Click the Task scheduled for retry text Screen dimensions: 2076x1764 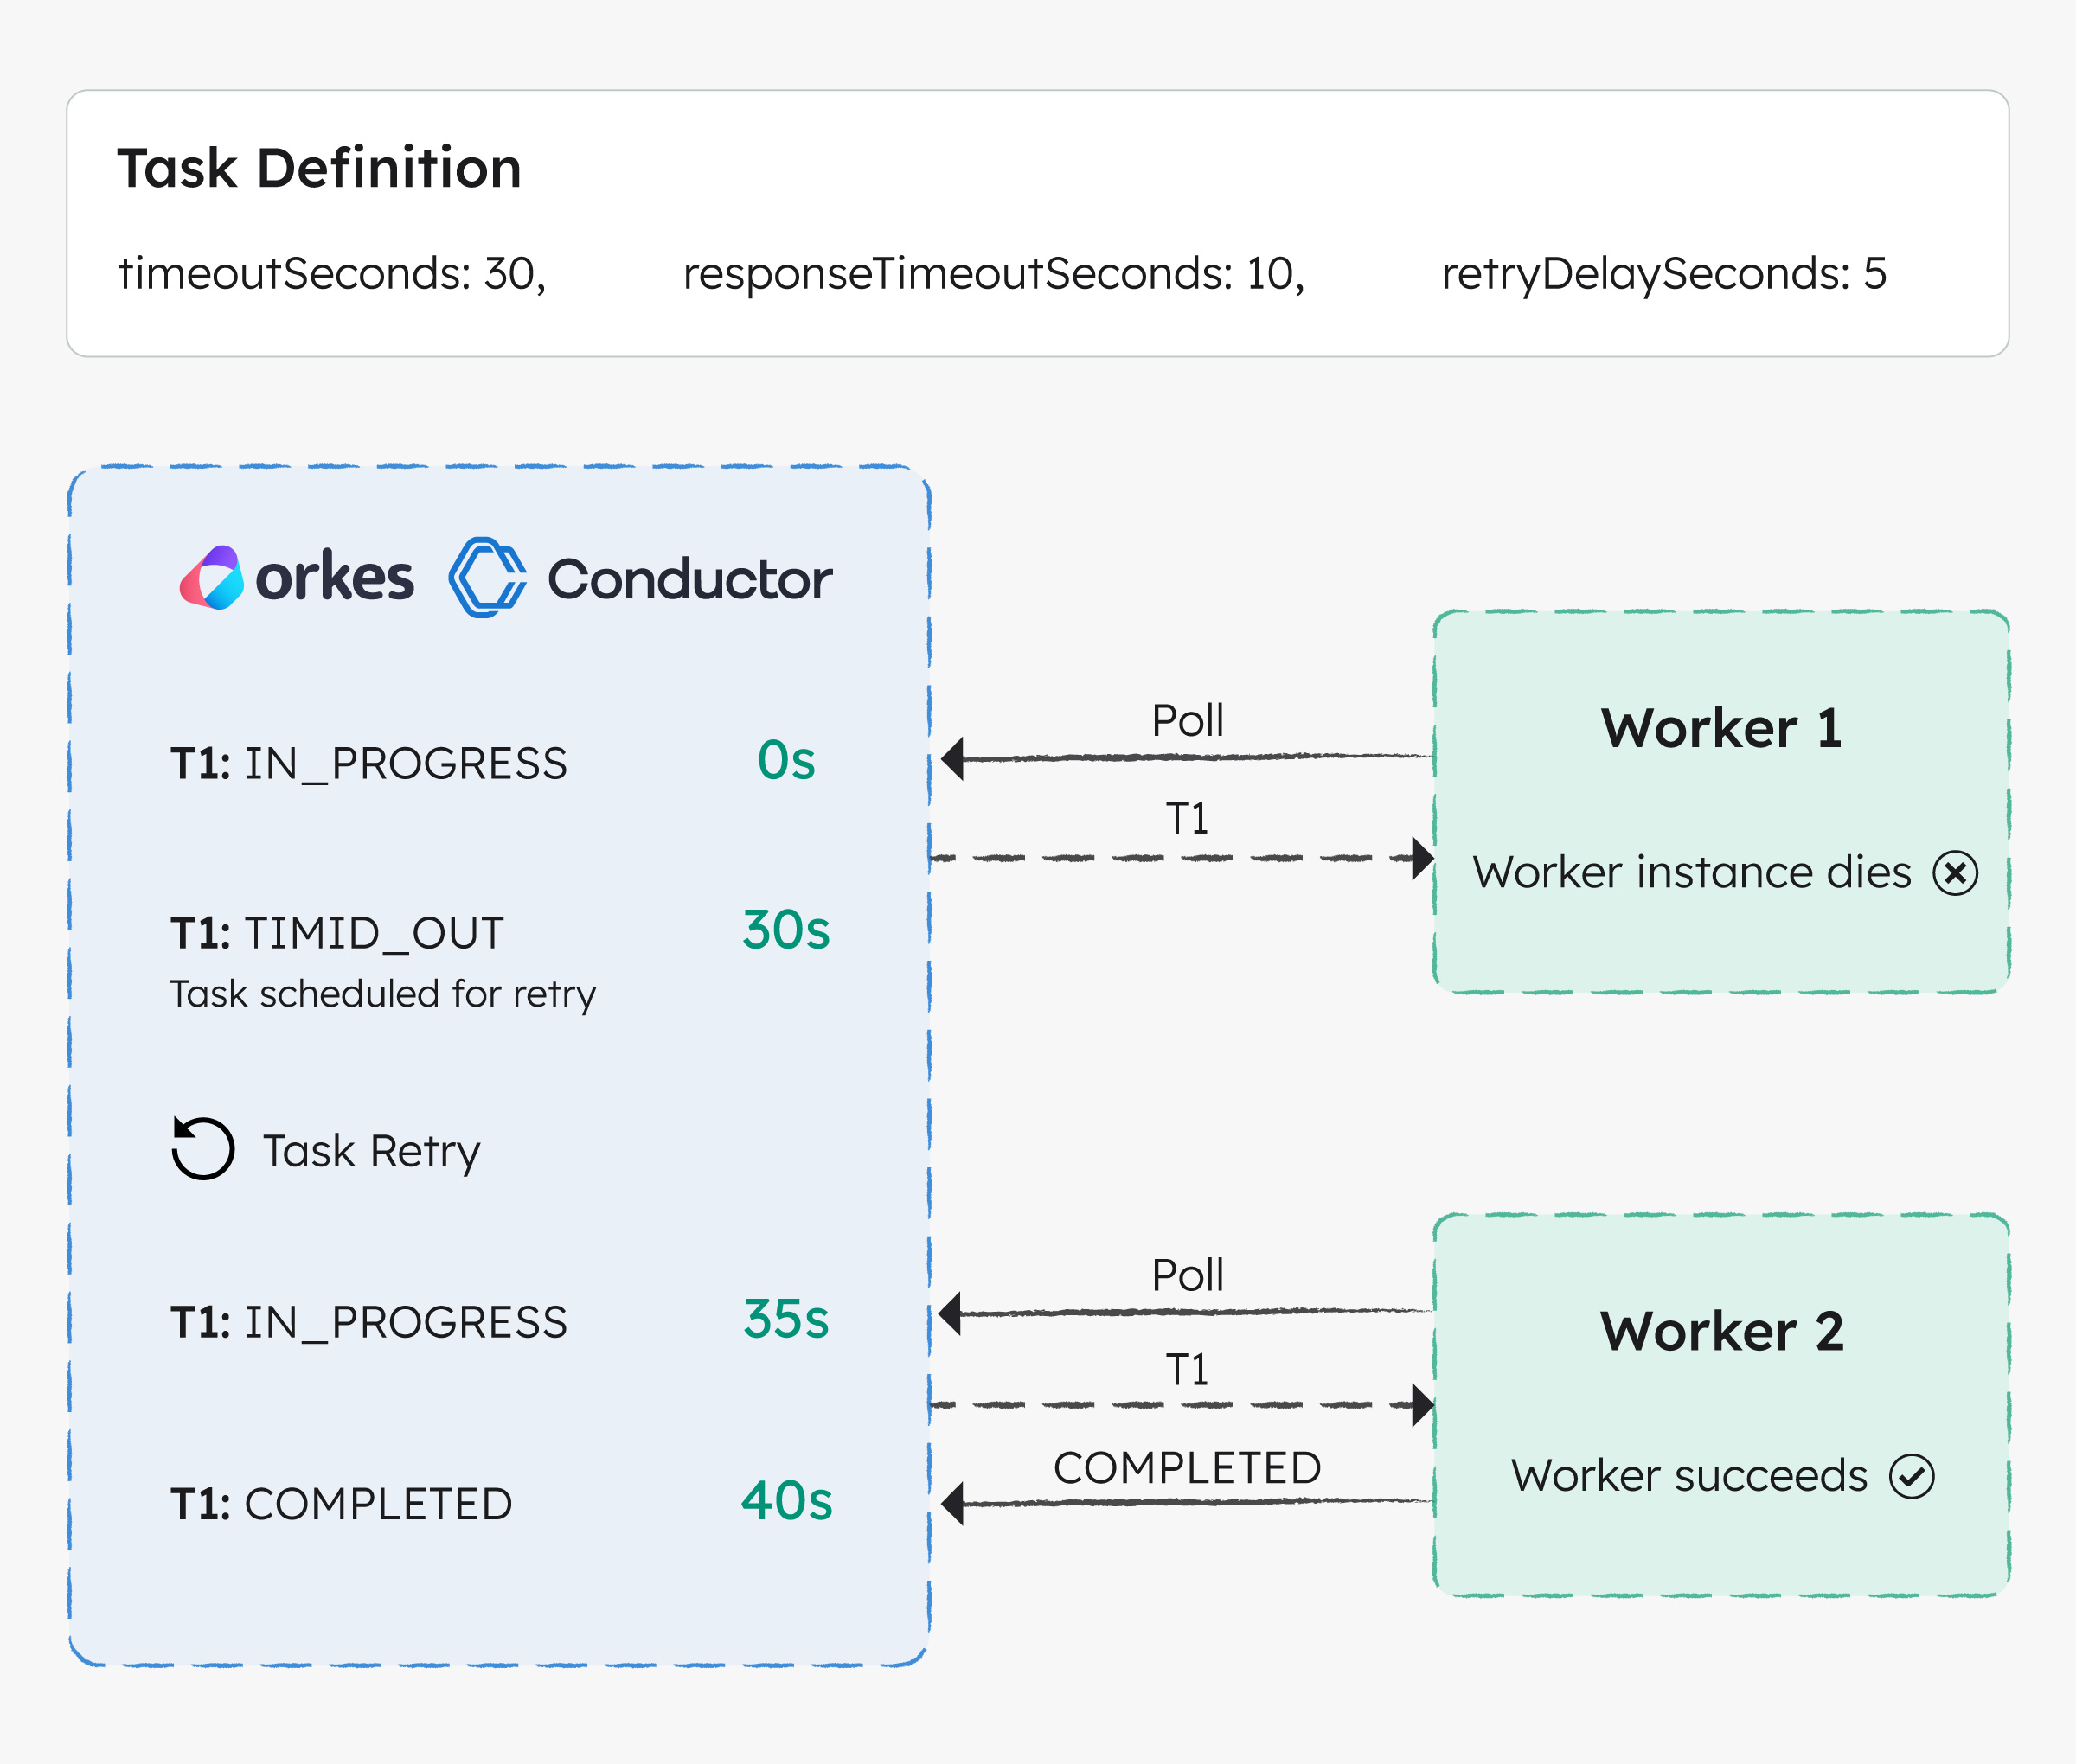pyautogui.click(x=382, y=994)
